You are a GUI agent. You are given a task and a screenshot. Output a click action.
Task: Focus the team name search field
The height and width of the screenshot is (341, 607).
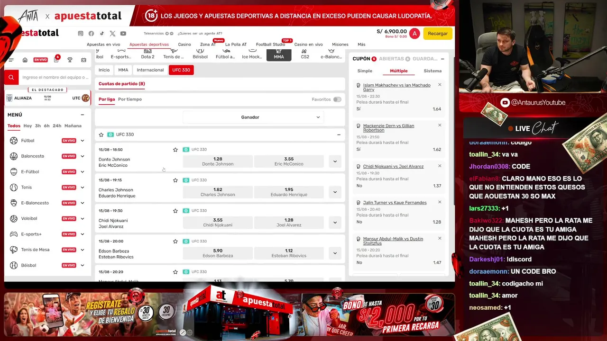pos(55,77)
